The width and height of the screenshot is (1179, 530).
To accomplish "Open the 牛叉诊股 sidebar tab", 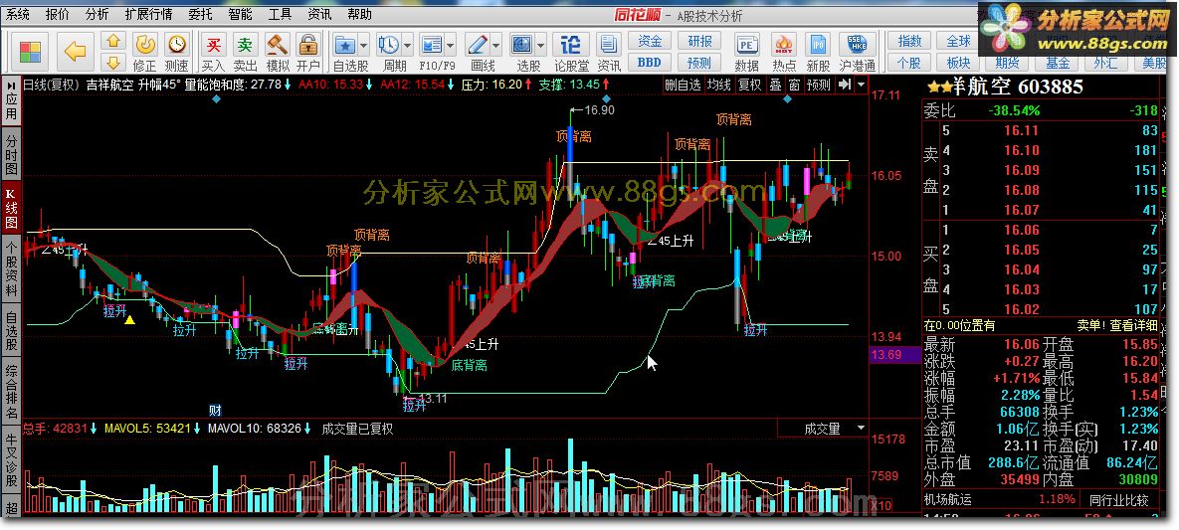I will 11,457.
